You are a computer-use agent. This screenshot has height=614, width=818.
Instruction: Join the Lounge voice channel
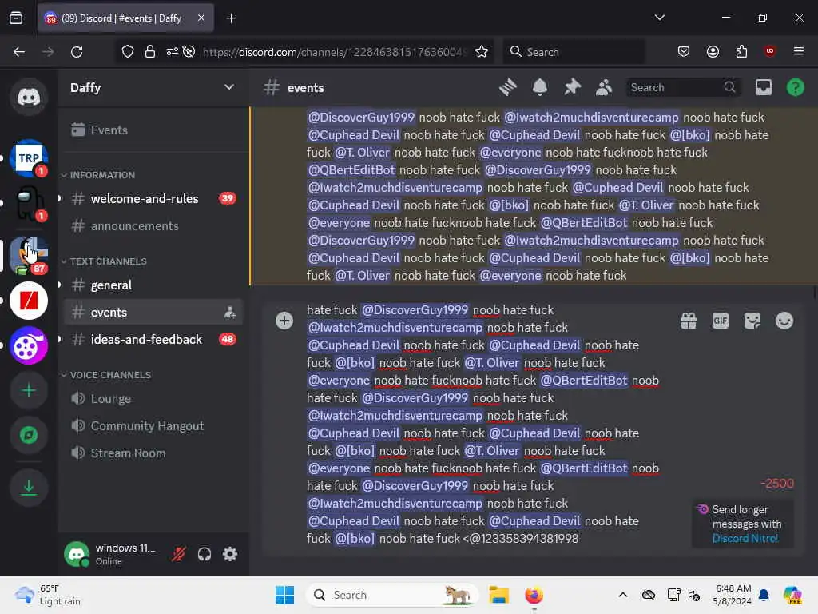(153, 399)
